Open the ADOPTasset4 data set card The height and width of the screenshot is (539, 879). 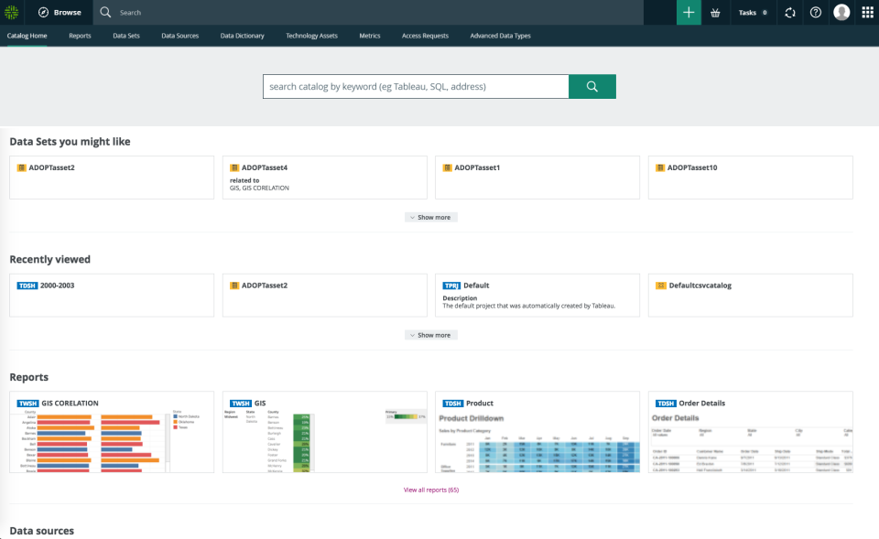[x=324, y=177]
